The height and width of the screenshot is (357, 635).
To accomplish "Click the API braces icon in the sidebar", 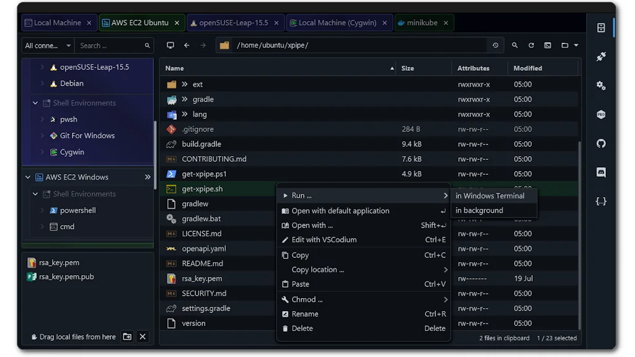I will tap(600, 201).
